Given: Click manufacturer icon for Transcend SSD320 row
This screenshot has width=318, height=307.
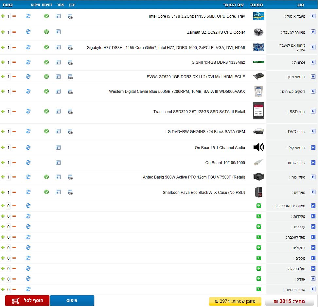Looking at the screenshot, I should pos(70,111).
